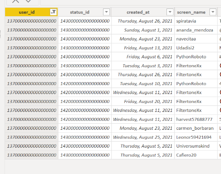Image resolution: width=221 pixels, height=174 pixels.
Task: Open the user_id column filter menu
Action: [54, 12]
